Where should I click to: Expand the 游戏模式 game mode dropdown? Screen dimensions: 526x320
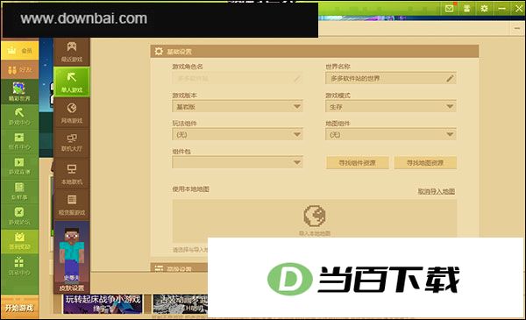click(x=390, y=107)
